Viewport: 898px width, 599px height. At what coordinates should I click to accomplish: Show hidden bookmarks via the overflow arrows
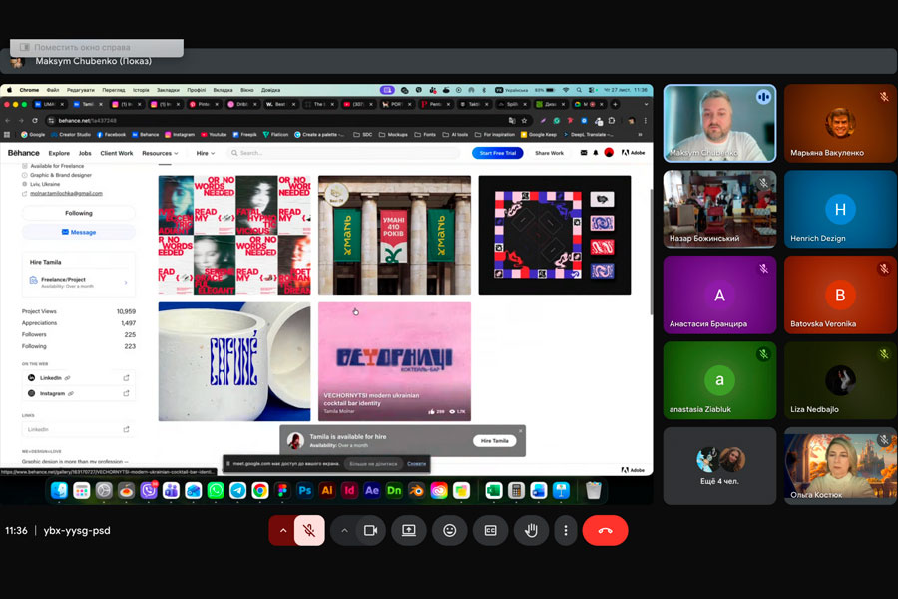point(640,135)
